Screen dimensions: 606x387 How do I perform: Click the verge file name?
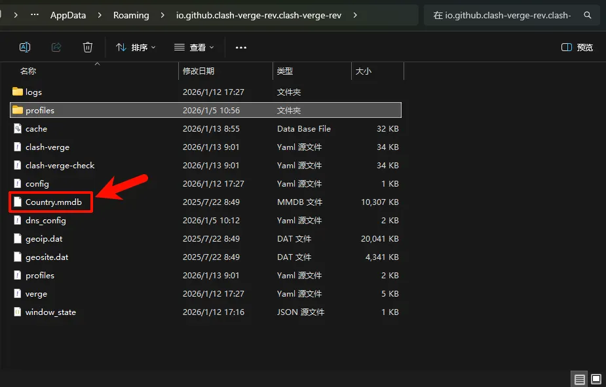[x=36, y=294]
